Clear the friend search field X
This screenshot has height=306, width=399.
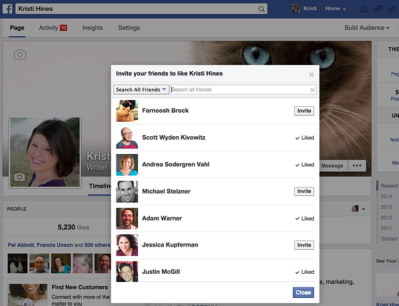[312, 90]
